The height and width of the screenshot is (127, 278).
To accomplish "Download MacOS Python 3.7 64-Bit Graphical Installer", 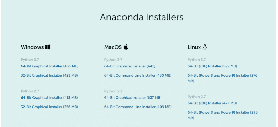I will [x=130, y=66].
